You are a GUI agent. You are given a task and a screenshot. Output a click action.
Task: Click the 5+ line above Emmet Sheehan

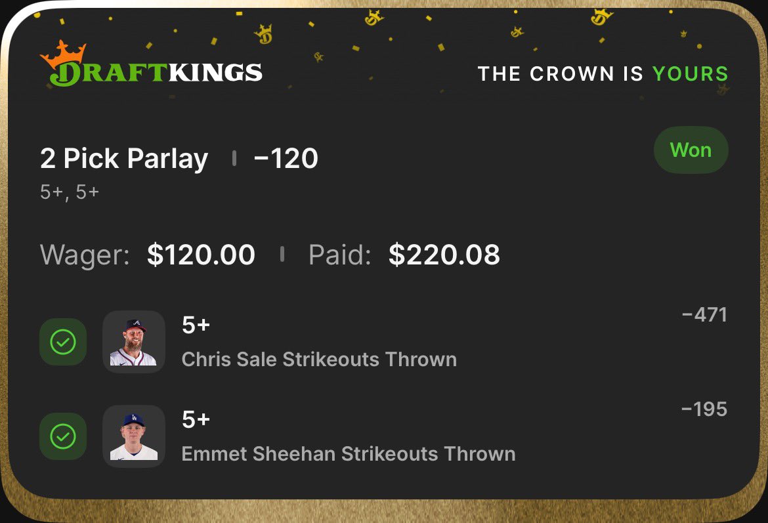(196, 419)
